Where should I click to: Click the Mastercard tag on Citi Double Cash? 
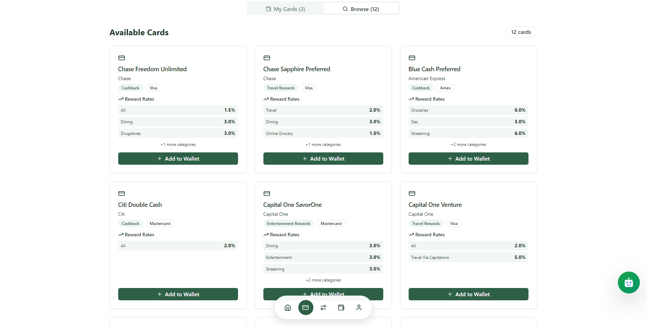pyautogui.click(x=160, y=224)
